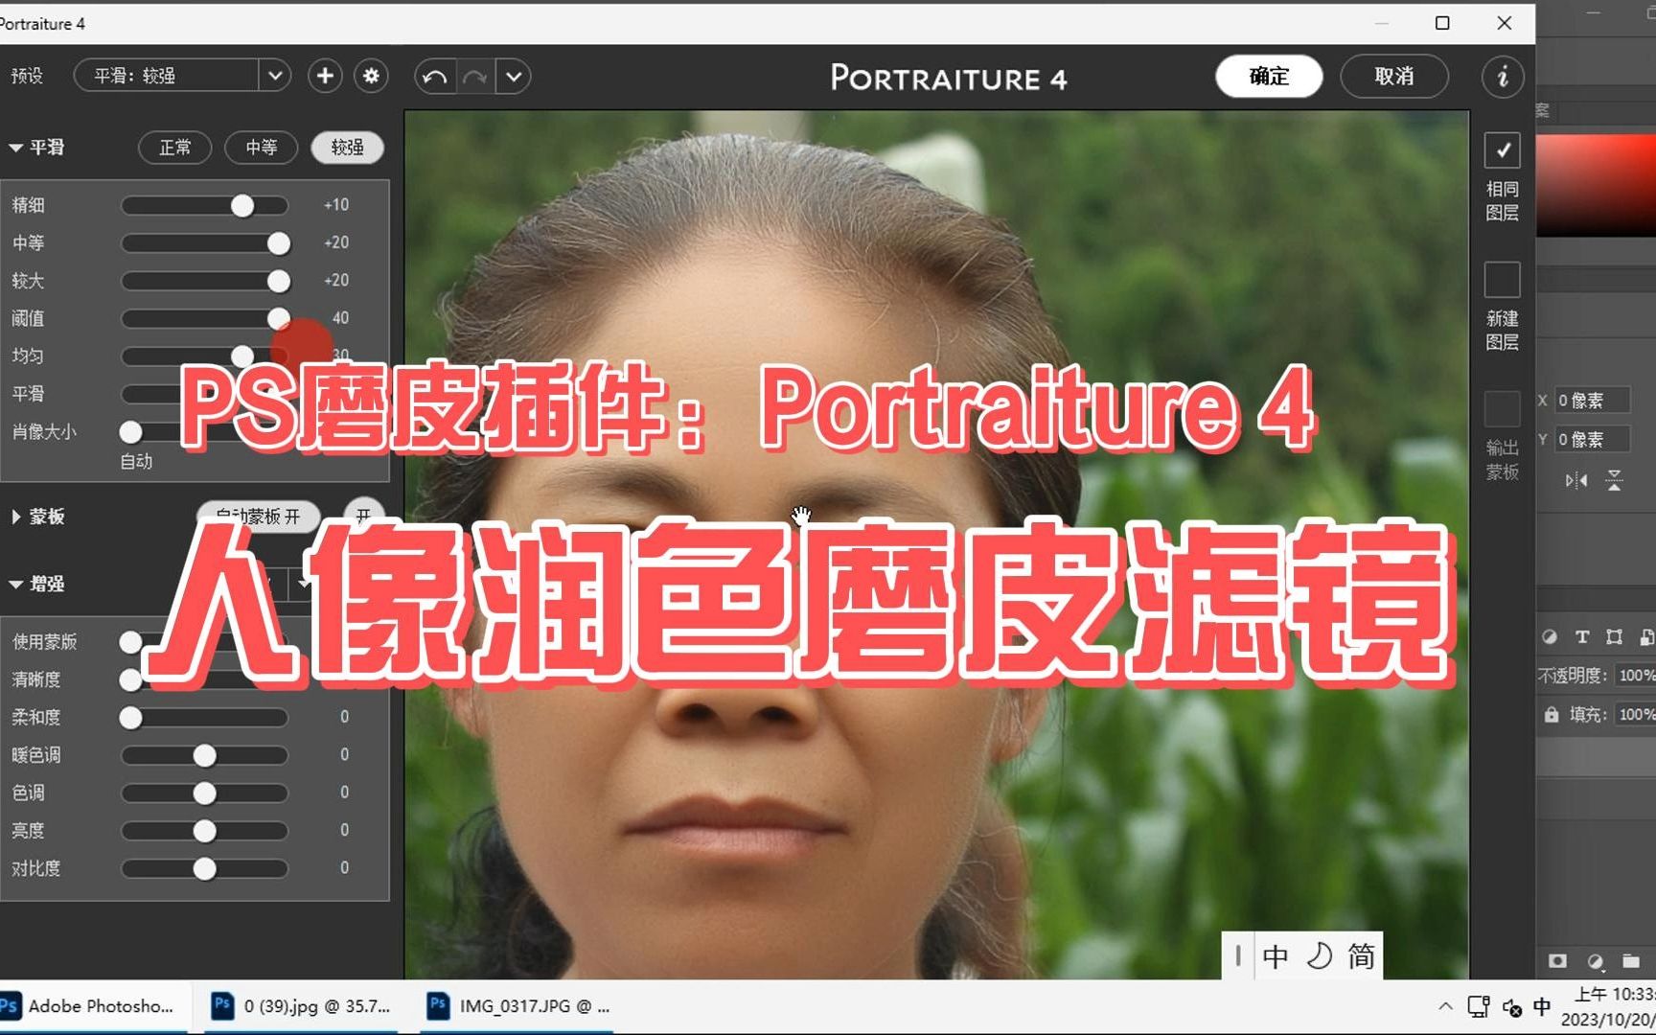Click flip vertical icon in Photoshop panel
1656x1035 pixels.
pyautogui.click(x=1615, y=480)
